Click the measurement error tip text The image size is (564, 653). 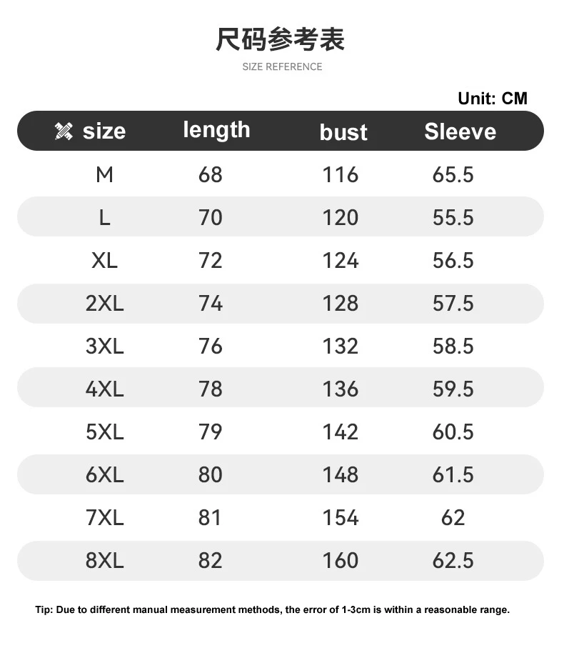pyautogui.click(x=272, y=610)
